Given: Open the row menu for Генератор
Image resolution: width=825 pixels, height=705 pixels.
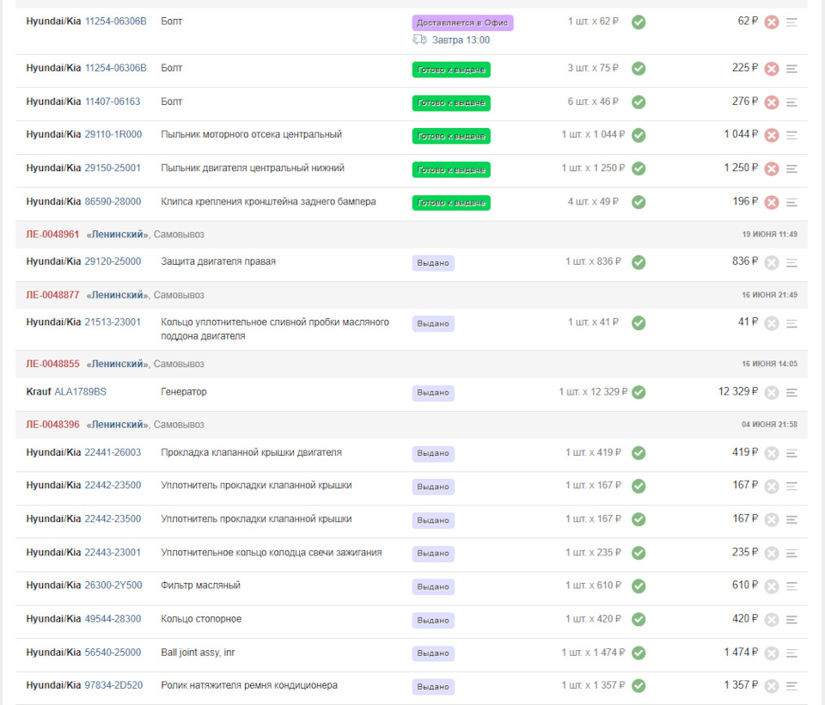Looking at the screenshot, I should click(791, 392).
